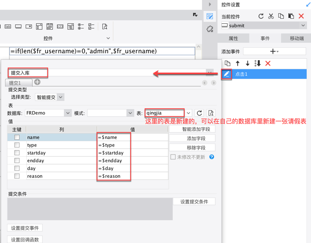This screenshot has height=243, width=311.
Task: Toggle primary key checkbox for endday
Action: tap(17, 160)
